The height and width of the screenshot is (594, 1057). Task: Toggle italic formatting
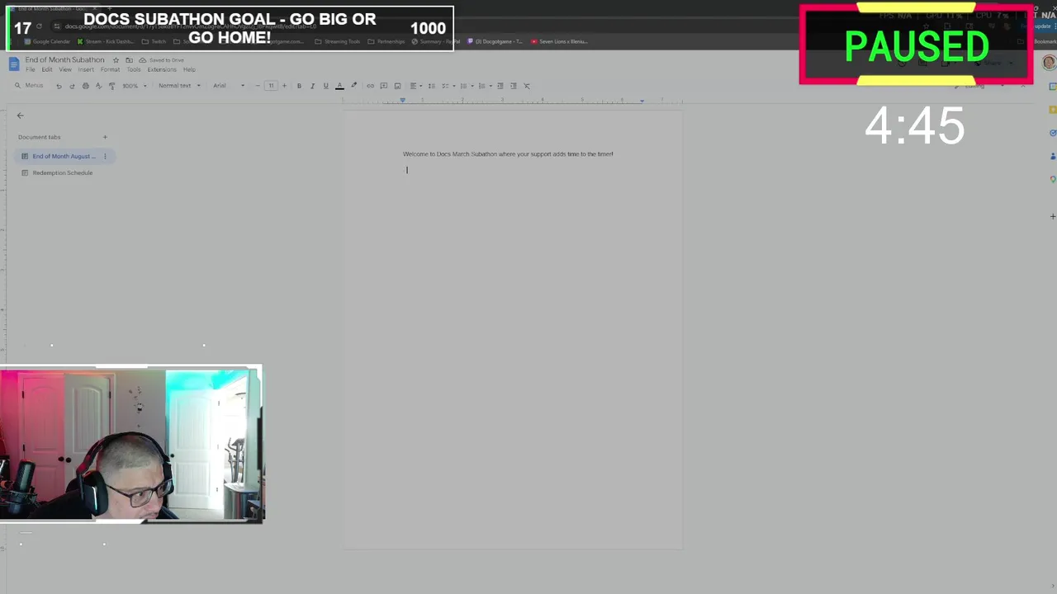(x=312, y=86)
